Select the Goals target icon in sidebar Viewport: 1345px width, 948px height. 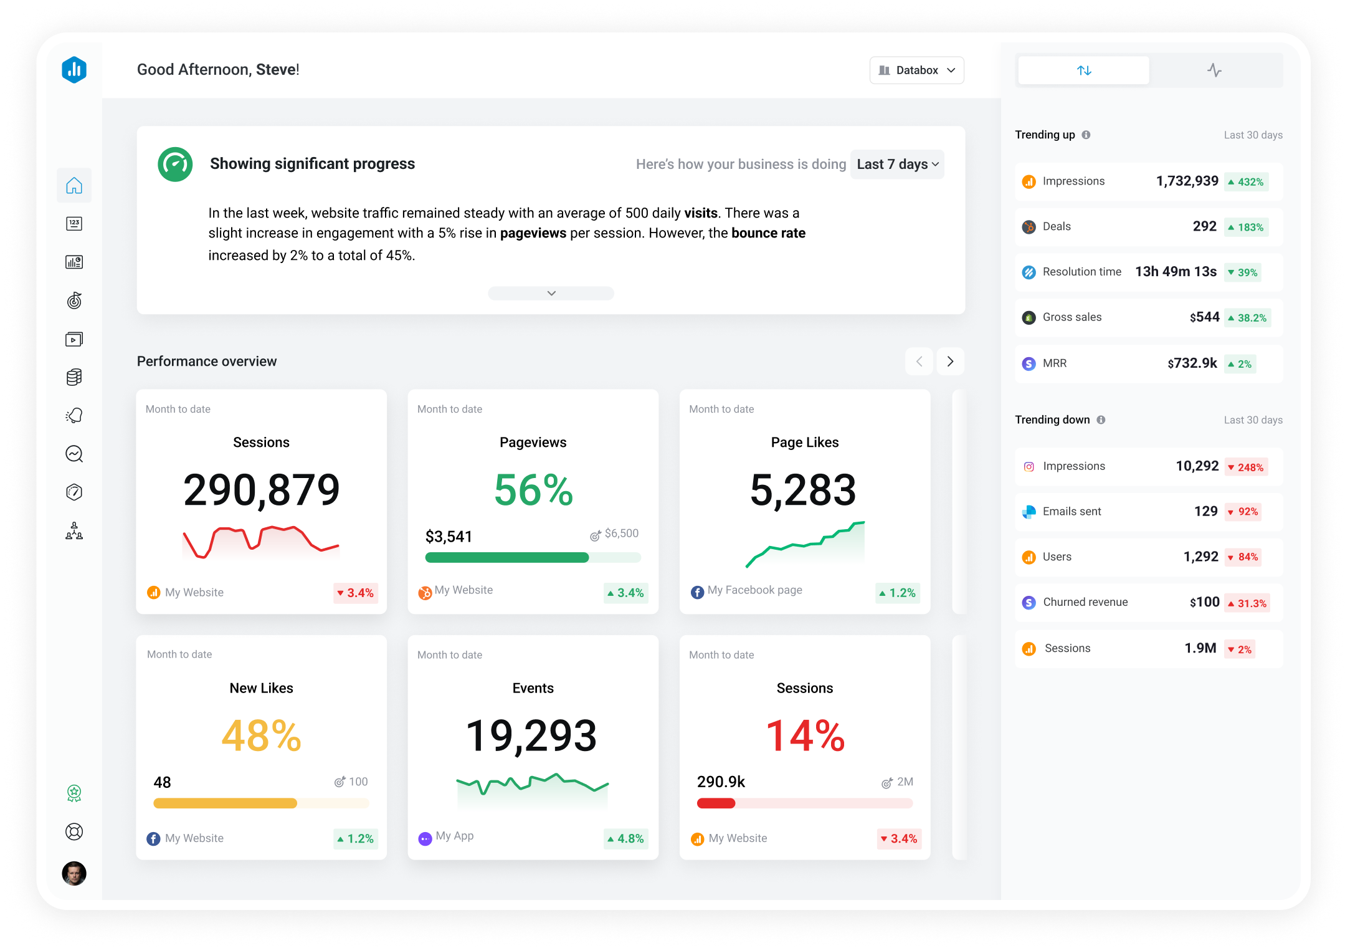pos(74,301)
